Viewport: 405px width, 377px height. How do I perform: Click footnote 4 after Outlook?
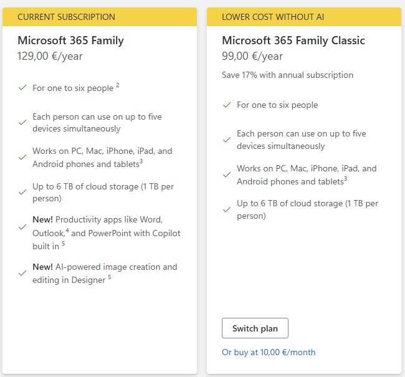[x=67, y=230]
